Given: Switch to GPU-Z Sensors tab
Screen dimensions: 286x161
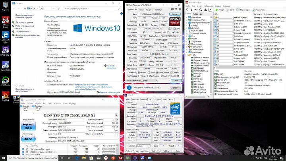Looking at the screenshot, I should [x=141, y=10].
